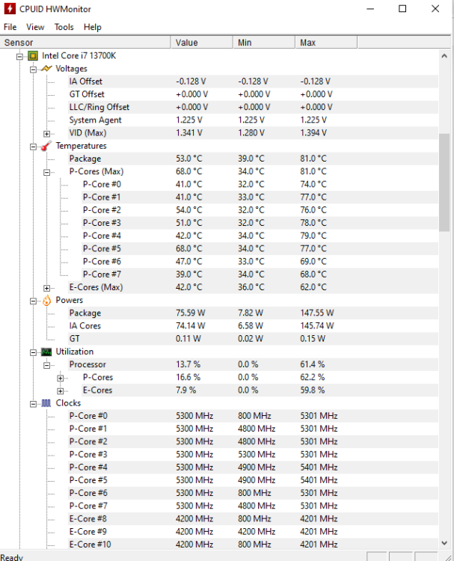
Task: Collapse the Voltages section
Action: [33, 69]
